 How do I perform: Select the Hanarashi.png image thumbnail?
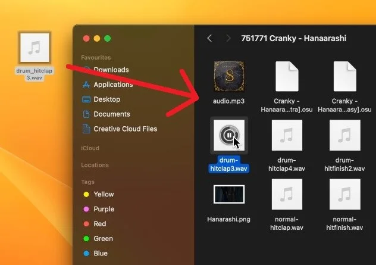pos(229,194)
